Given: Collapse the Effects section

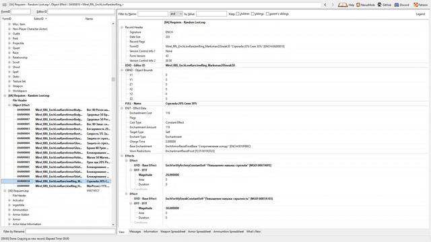Looking at the screenshot, I should (122, 156).
